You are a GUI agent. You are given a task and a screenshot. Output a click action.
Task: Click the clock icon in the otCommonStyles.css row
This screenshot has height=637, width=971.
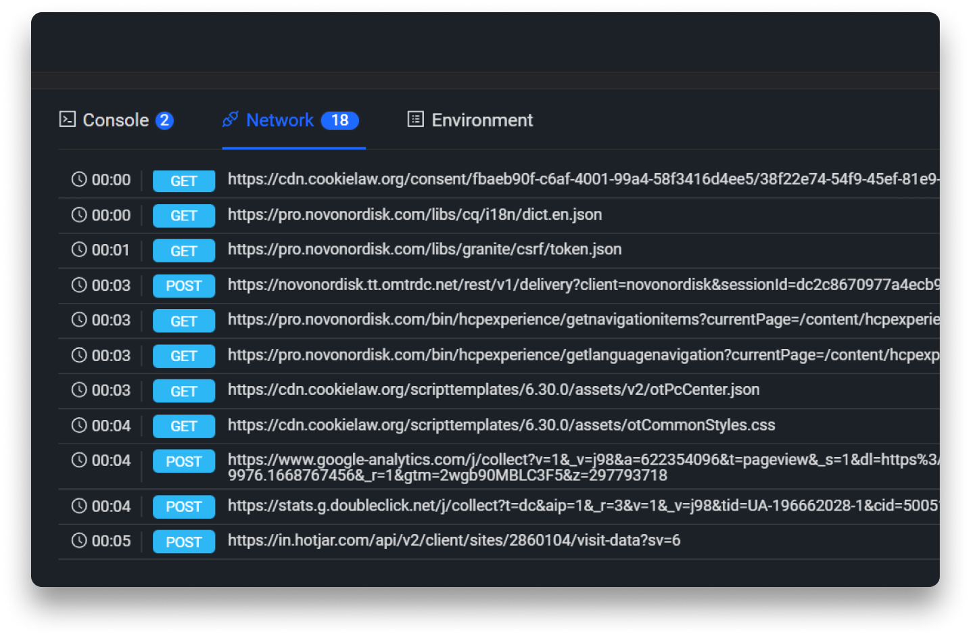tap(79, 425)
